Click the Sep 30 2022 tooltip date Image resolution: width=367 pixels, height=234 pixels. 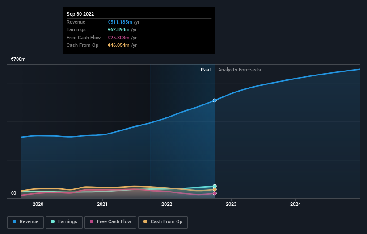(x=80, y=14)
